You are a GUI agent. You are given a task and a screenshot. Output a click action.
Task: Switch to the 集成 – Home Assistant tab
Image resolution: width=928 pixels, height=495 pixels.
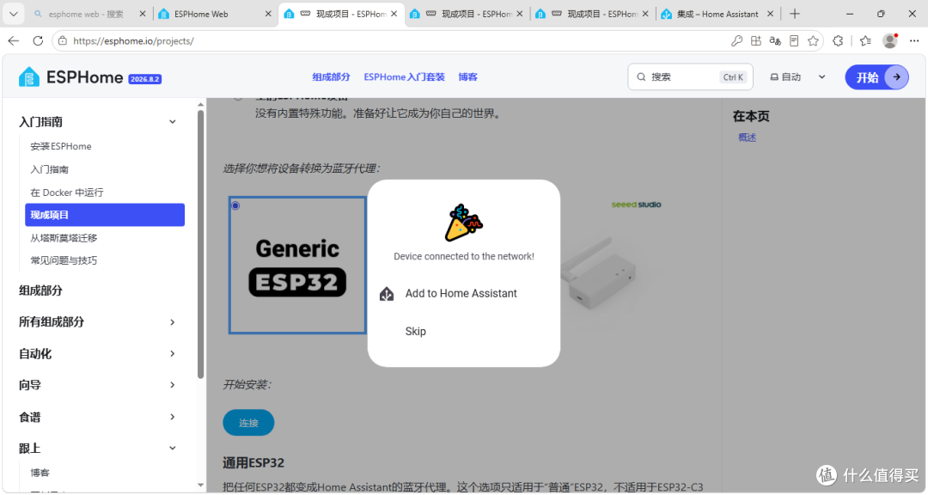pyautogui.click(x=717, y=14)
